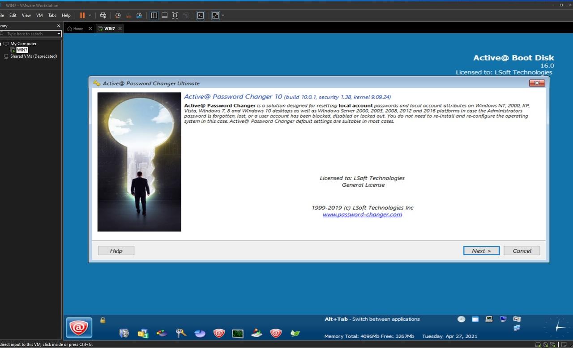
Task: Close the Library panel
Action: 58,26
